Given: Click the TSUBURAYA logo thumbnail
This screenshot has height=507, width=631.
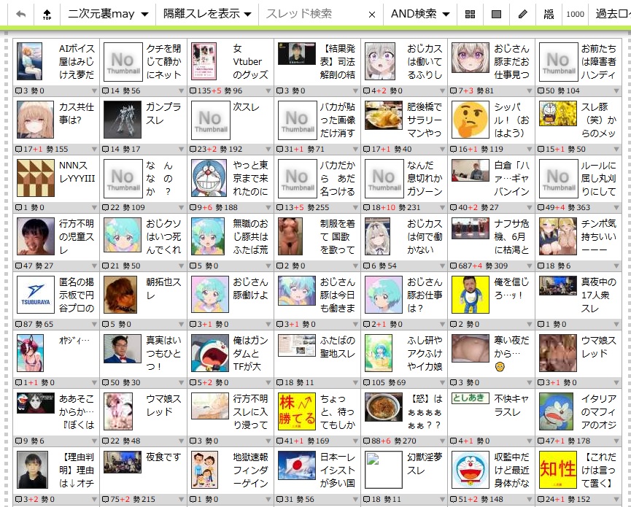Looking at the screenshot, I should [35, 295].
